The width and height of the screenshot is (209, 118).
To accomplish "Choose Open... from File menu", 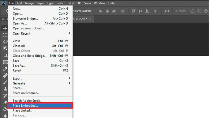I will [40, 14].
